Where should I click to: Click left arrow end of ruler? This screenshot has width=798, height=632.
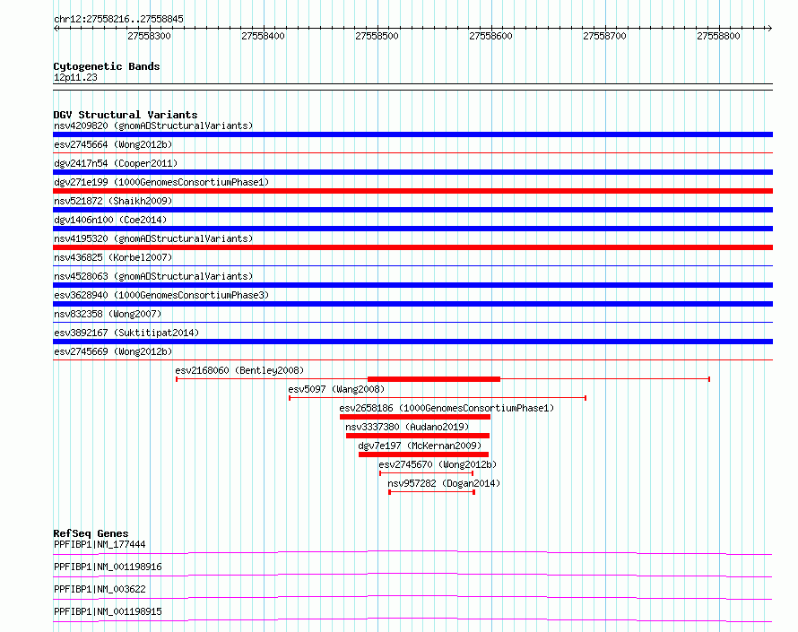56,29
